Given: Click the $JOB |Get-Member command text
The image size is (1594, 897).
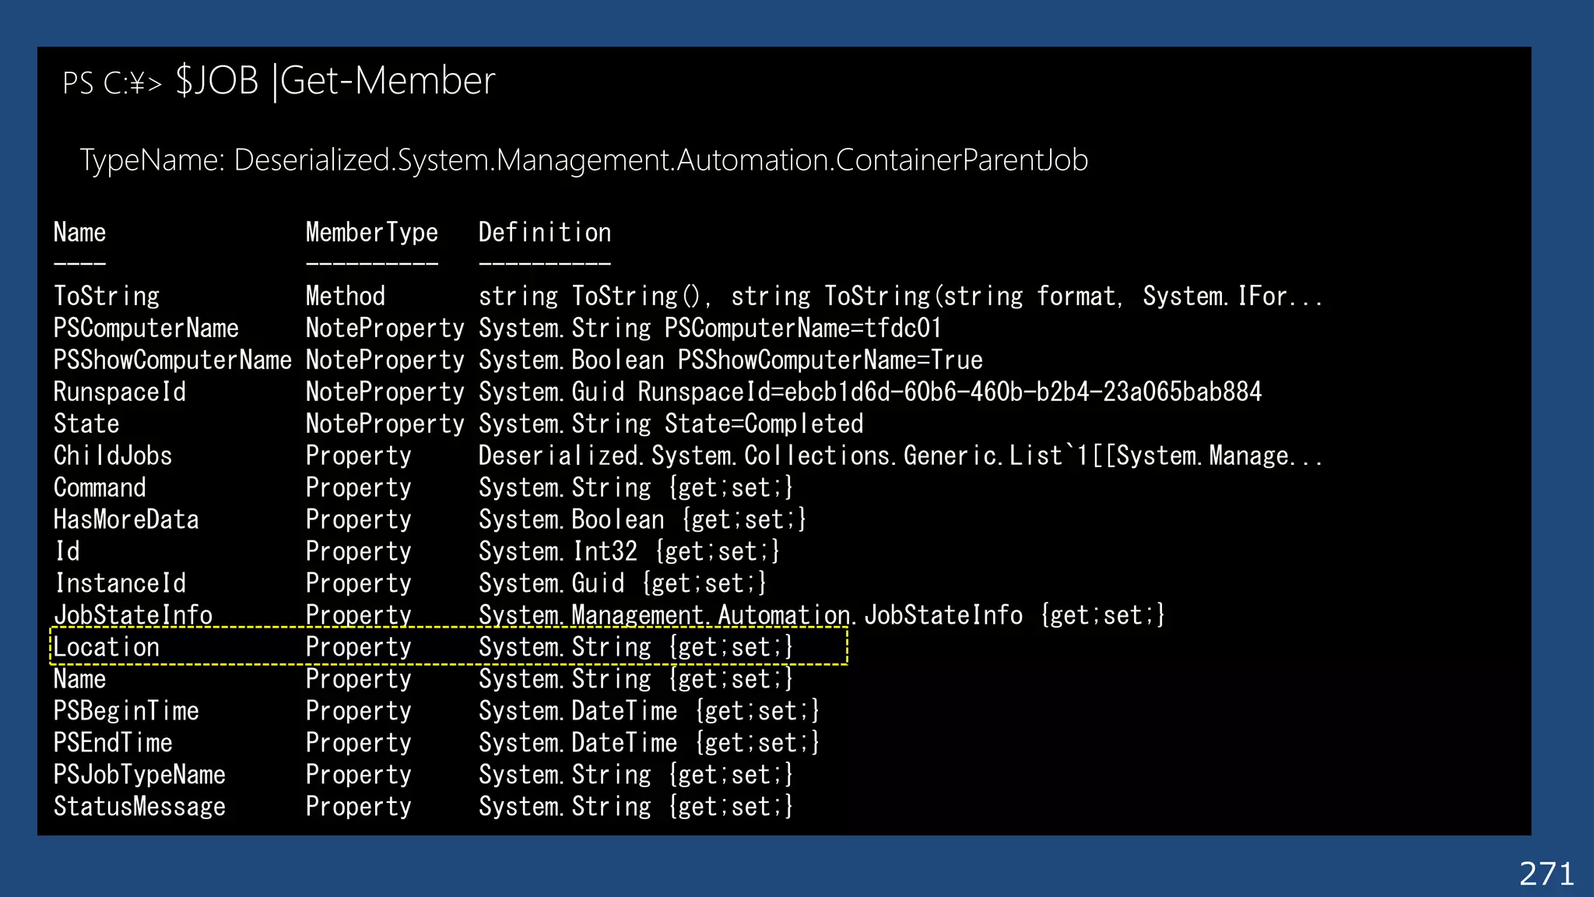Looking at the screenshot, I should tap(335, 81).
